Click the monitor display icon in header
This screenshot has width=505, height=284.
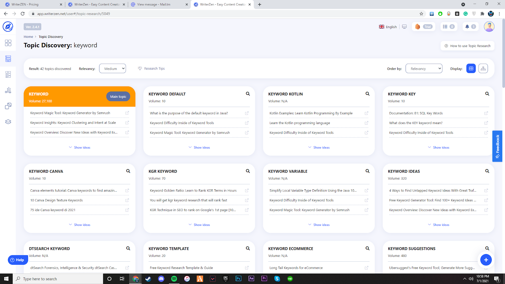tap(404, 27)
